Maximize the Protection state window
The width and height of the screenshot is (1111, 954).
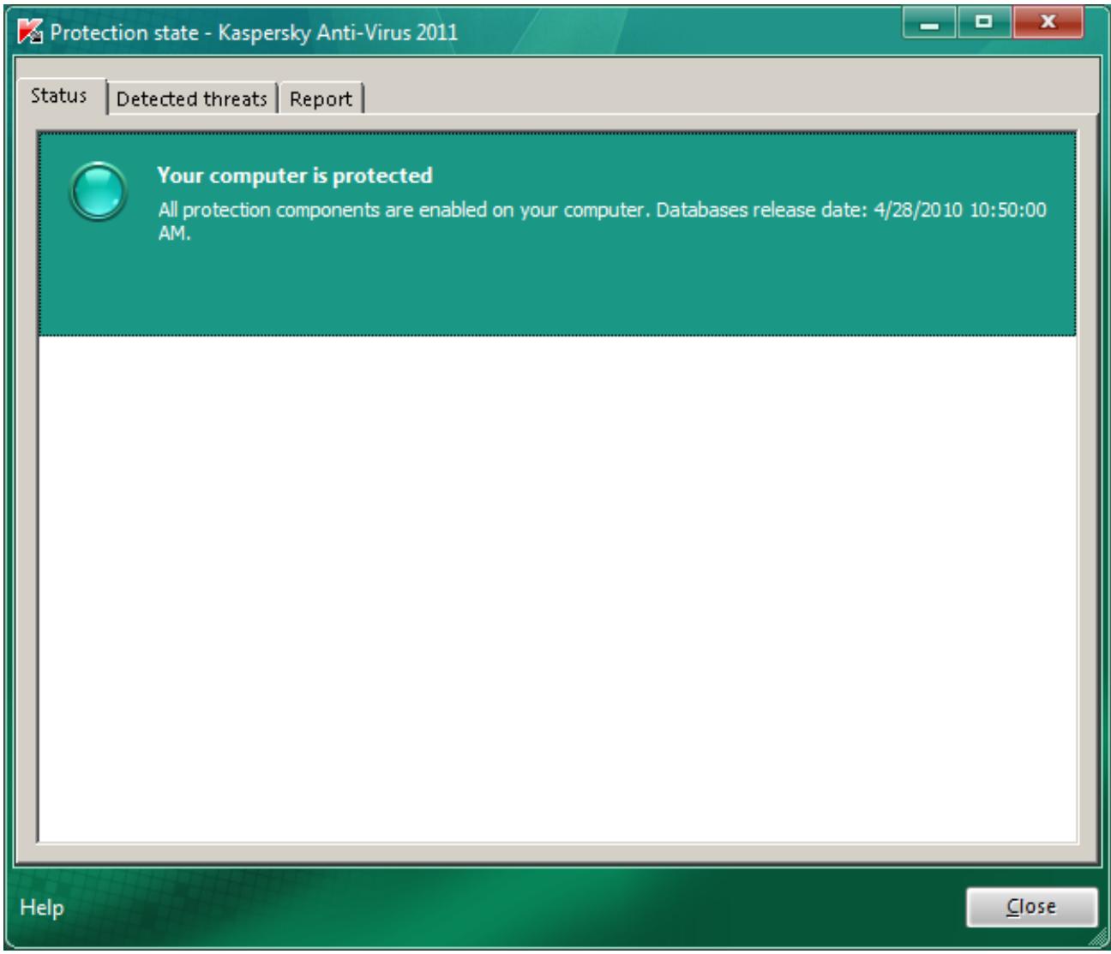pos(984,22)
